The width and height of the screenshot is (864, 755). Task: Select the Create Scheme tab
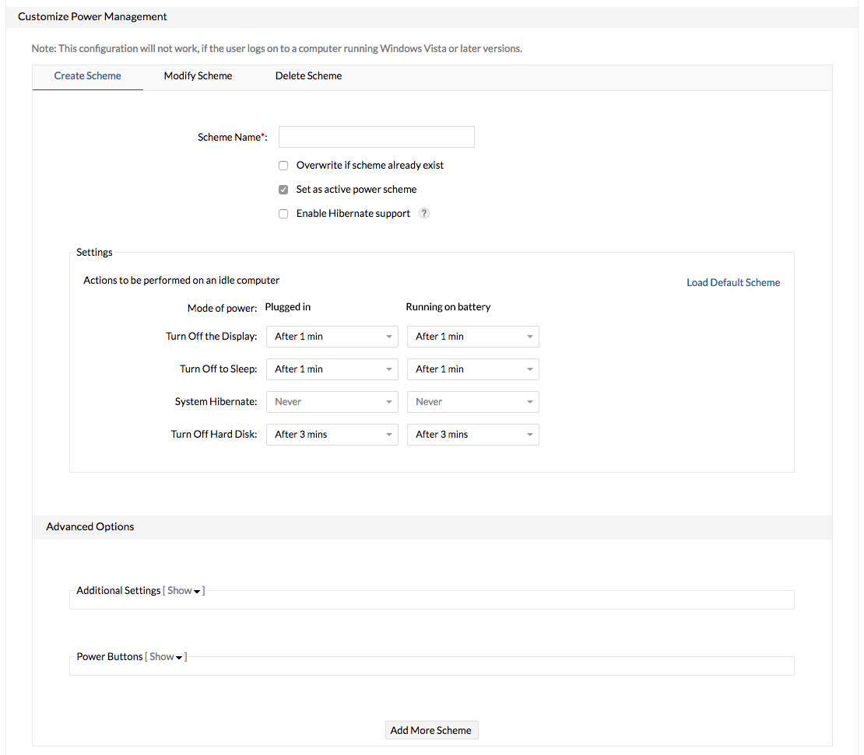click(x=87, y=75)
